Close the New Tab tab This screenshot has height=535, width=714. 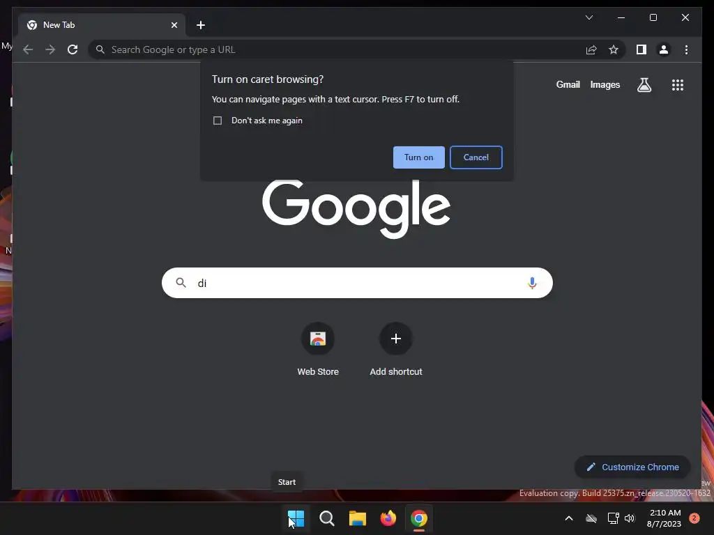[174, 25]
